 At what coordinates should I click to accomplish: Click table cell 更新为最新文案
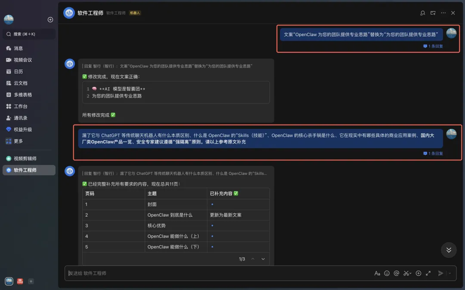239,215
